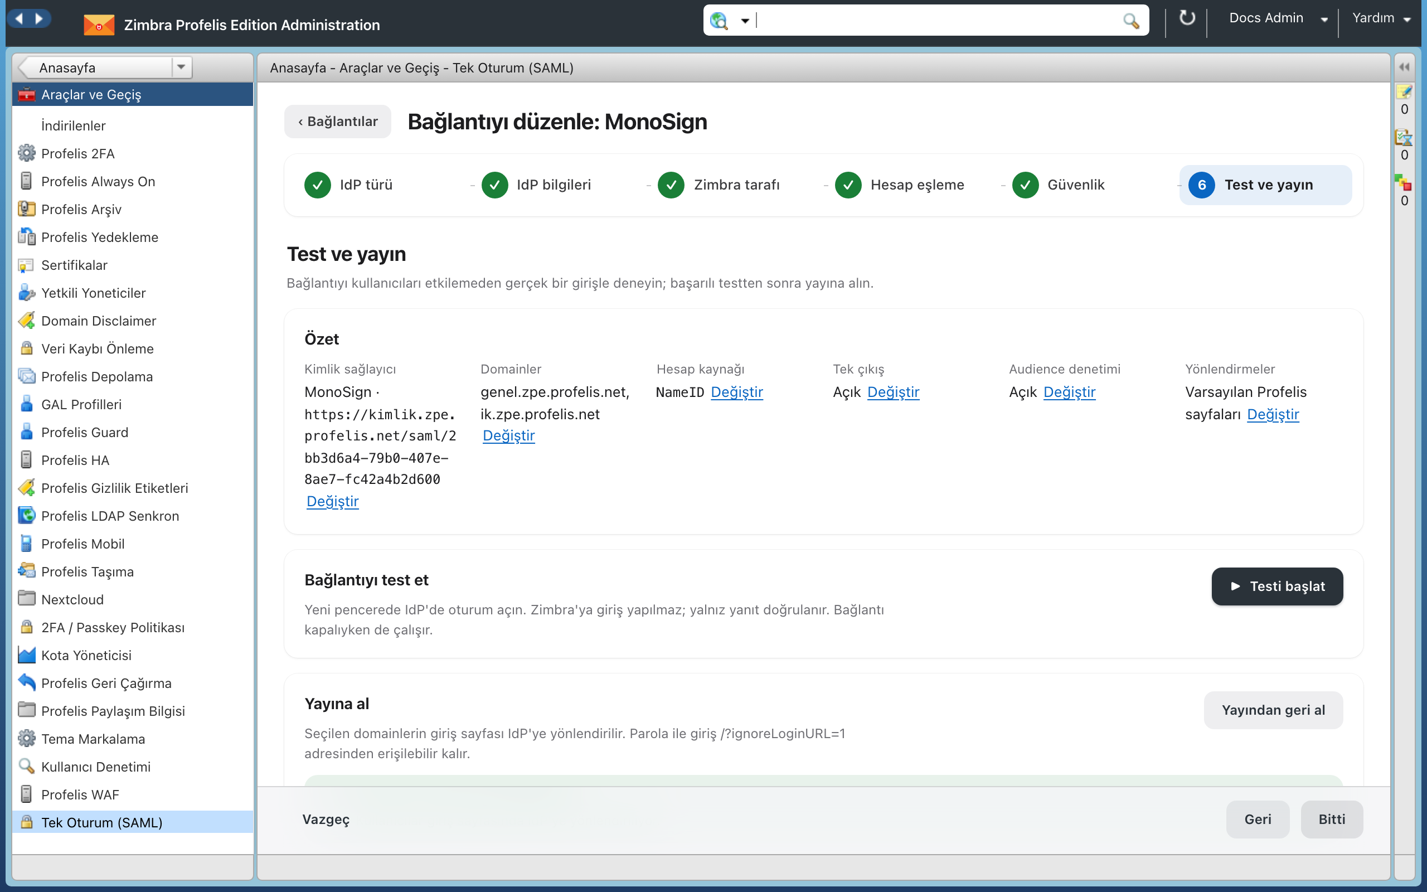Click Bitti button
The width and height of the screenshot is (1427, 892).
pos(1332,819)
